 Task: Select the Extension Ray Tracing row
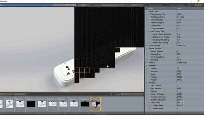[175, 37]
